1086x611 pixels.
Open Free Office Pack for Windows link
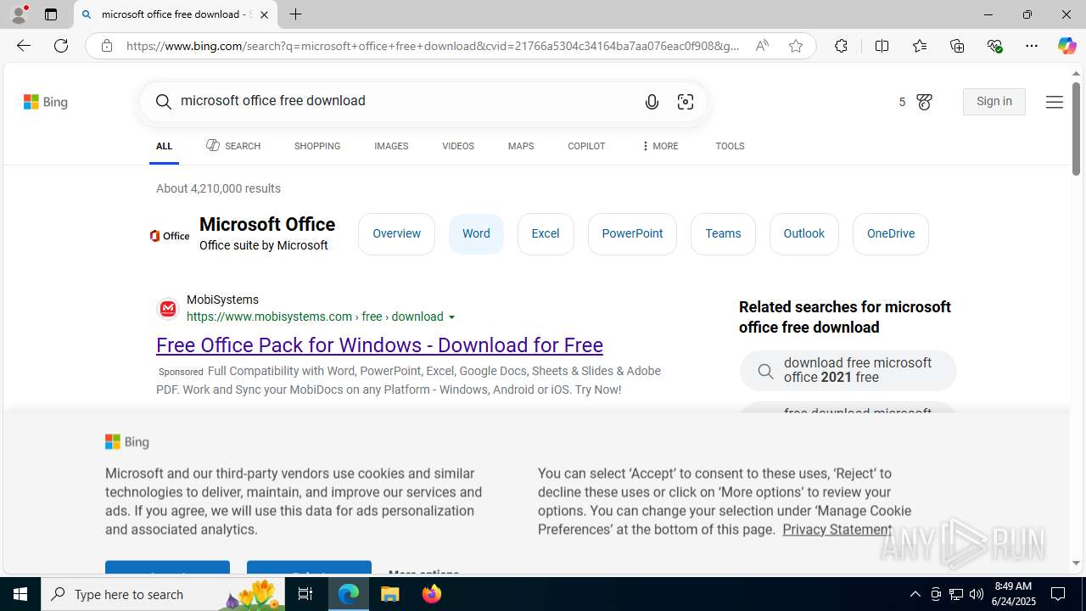point(379,345)
